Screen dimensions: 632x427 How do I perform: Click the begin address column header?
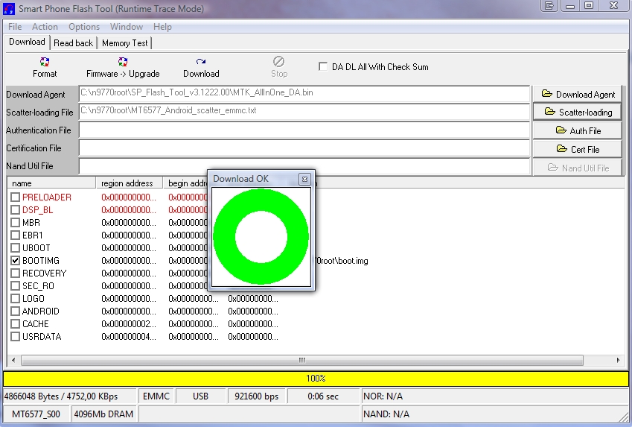185,183
